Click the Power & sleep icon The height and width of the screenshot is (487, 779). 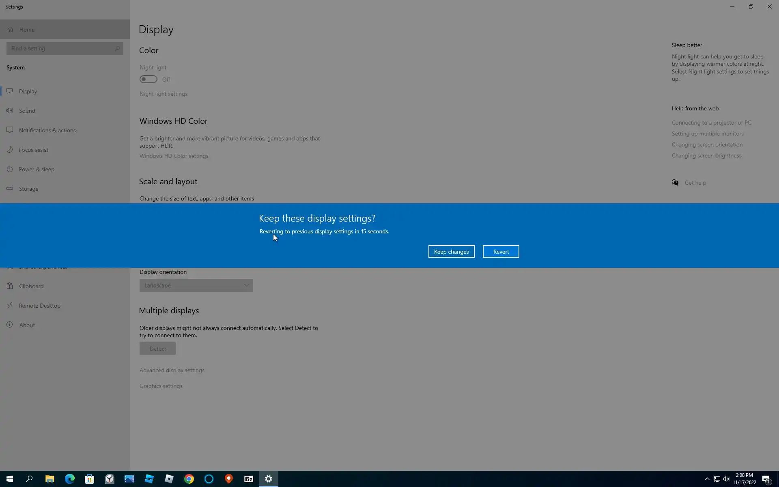pyautogui.click(x=10, y=169)
